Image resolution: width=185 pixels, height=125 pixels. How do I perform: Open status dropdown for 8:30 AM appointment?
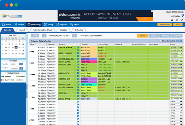[176, 53]
